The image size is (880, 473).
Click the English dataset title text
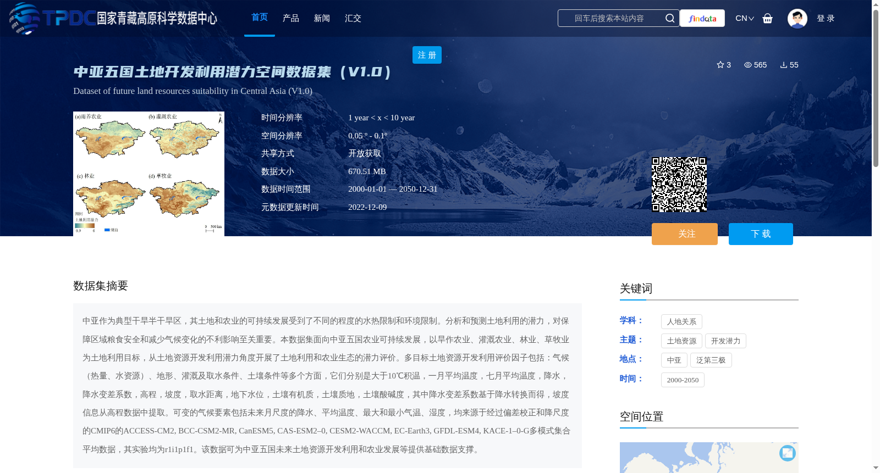(193, 91)
